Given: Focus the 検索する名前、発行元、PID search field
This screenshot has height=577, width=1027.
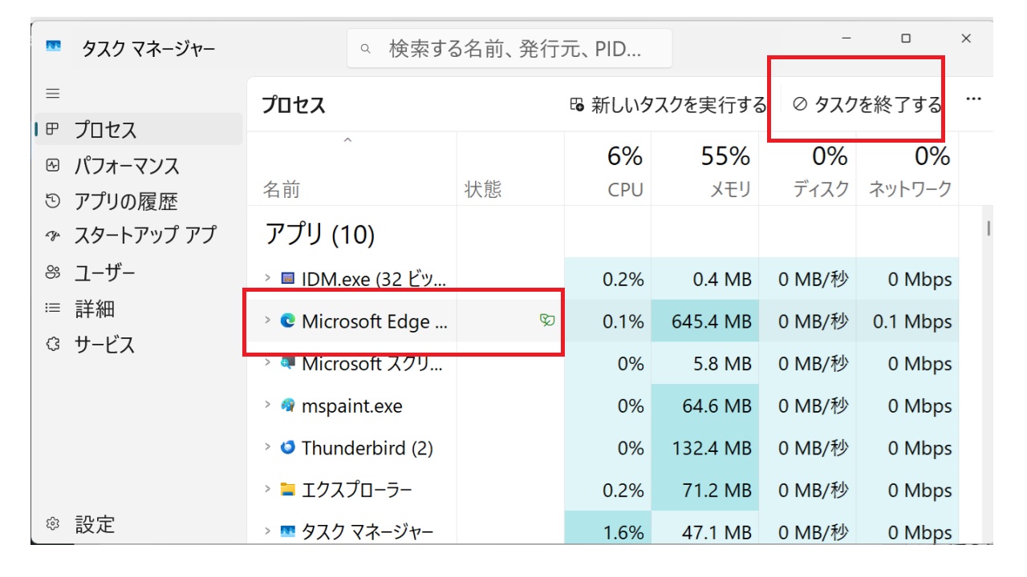Looking at the screenshot, I should (x=509, y=49).
